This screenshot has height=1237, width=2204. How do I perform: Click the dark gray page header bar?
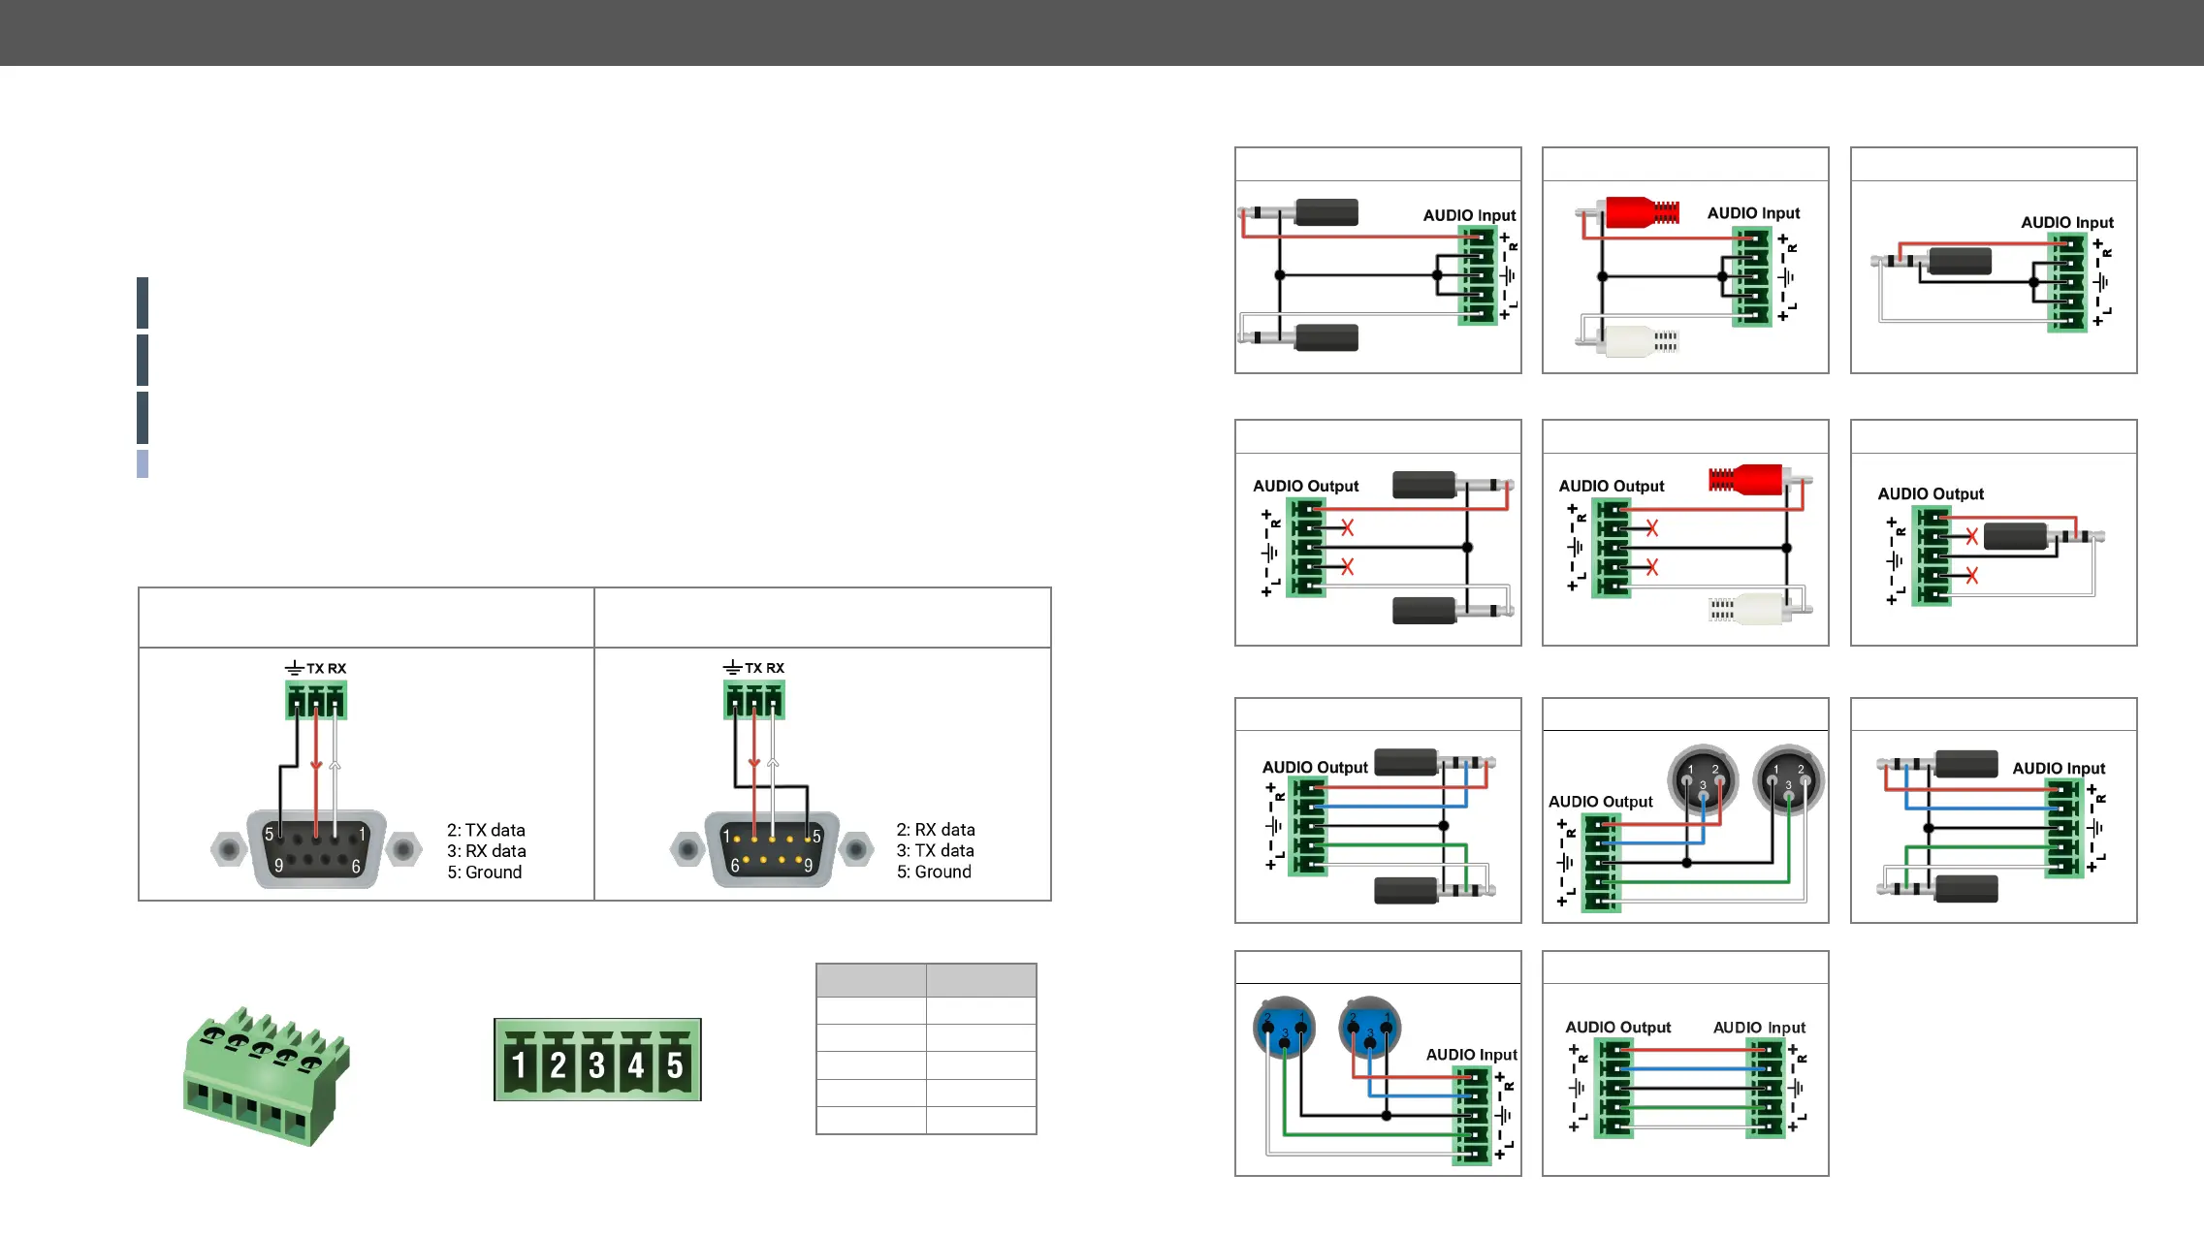click(x=1102, y=33)
